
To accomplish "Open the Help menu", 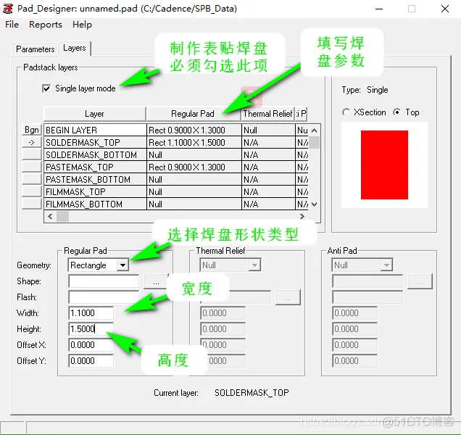I will pyautogui.click(x=82, y=25).
